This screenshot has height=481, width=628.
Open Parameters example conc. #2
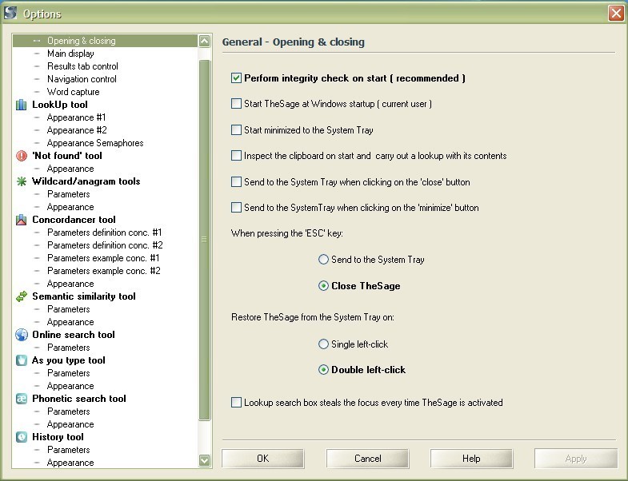tap(104, 271)
